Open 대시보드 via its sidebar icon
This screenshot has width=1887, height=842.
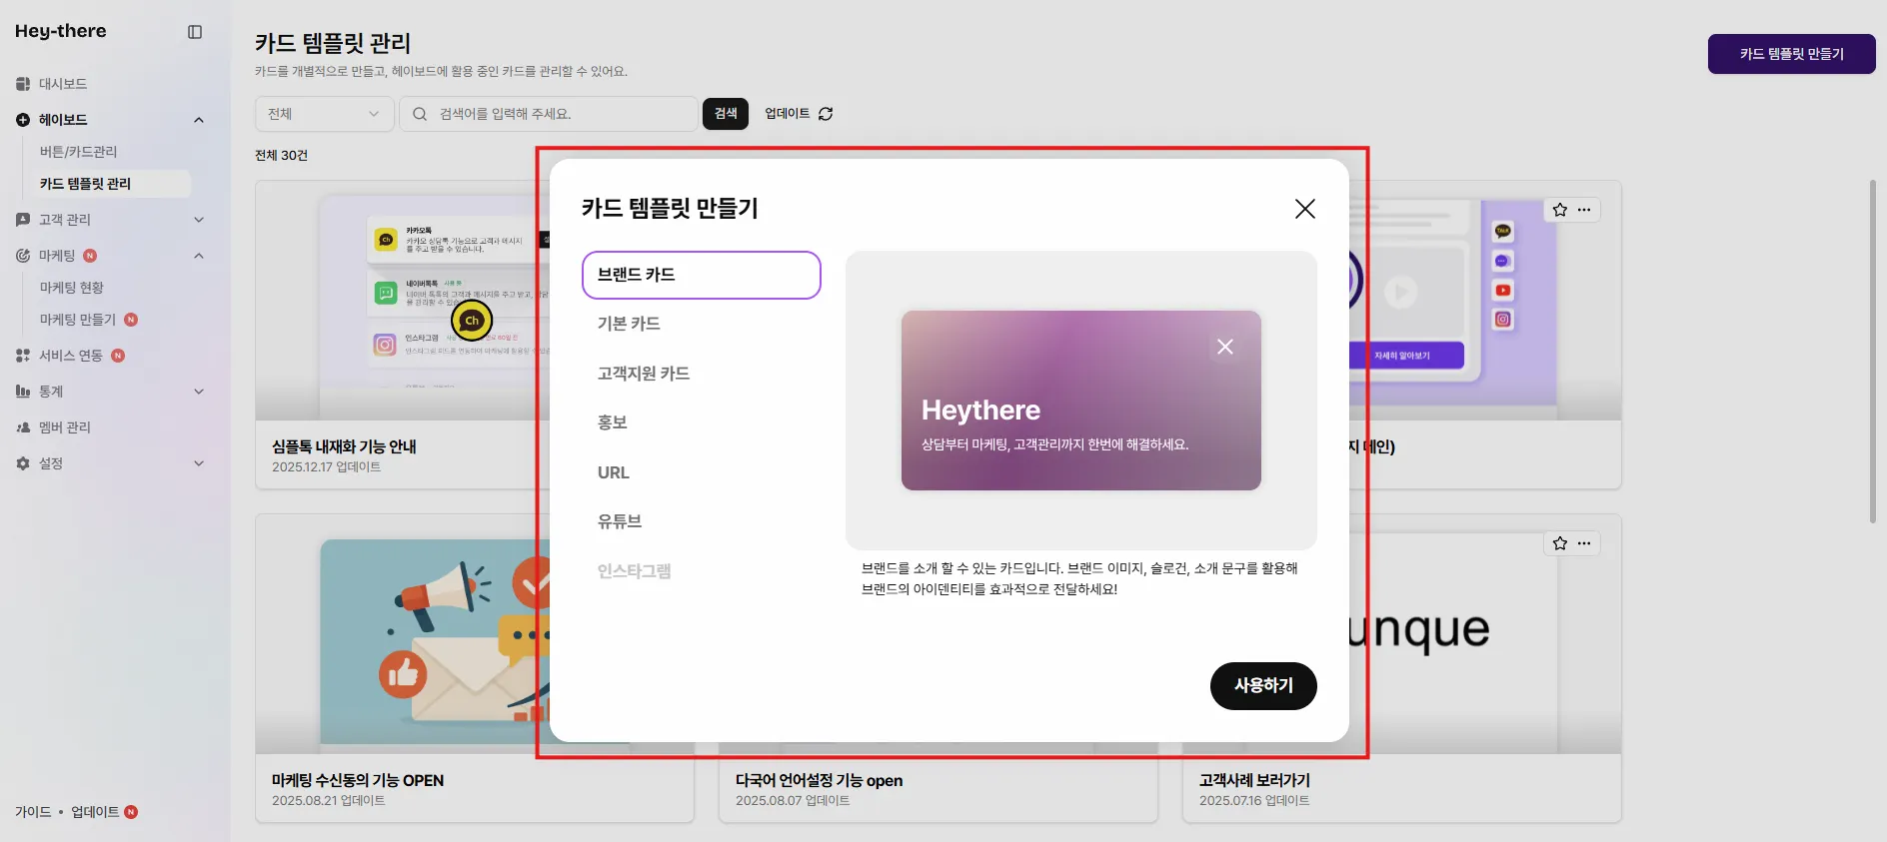(x=23, y=84)
